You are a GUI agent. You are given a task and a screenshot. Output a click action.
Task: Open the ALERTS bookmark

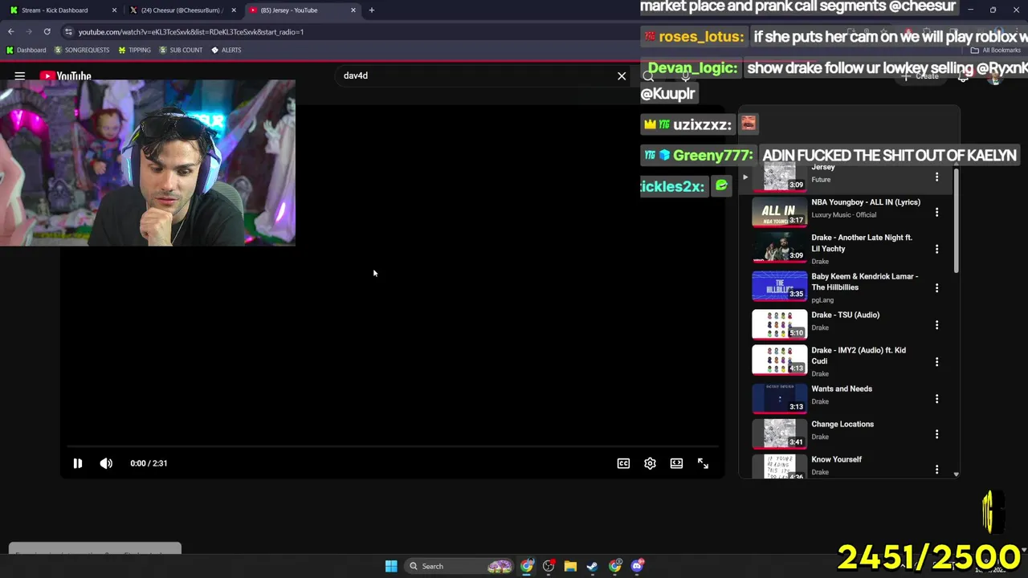(226, 50)
